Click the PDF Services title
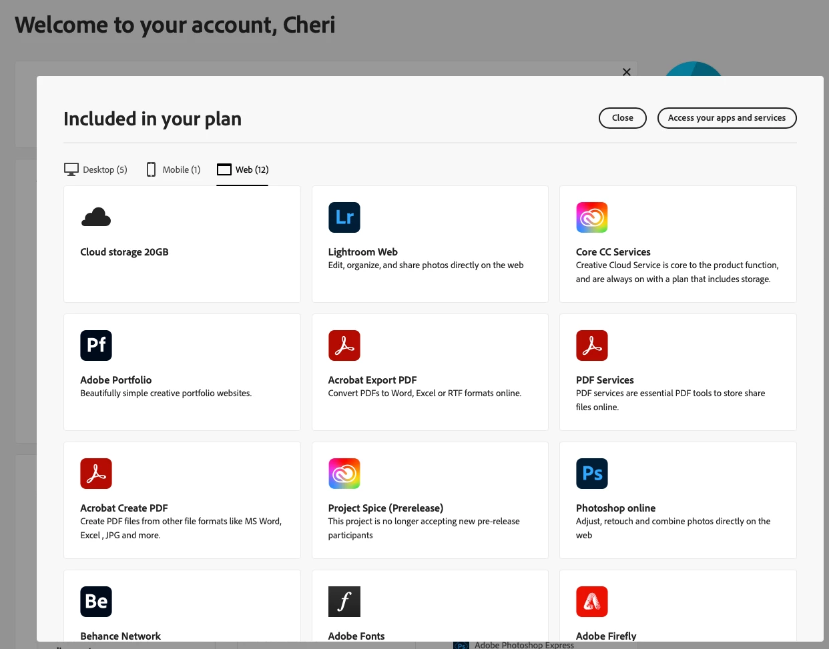Viewport: 829px width, 649px height. (x=605, y=380)
